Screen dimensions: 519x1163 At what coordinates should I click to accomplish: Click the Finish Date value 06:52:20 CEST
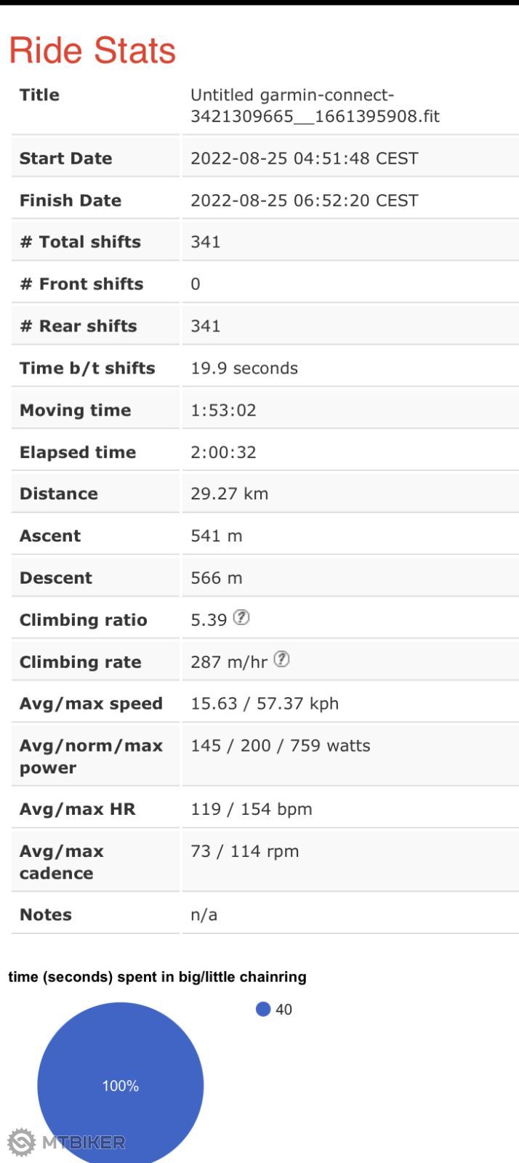point(304,201)
